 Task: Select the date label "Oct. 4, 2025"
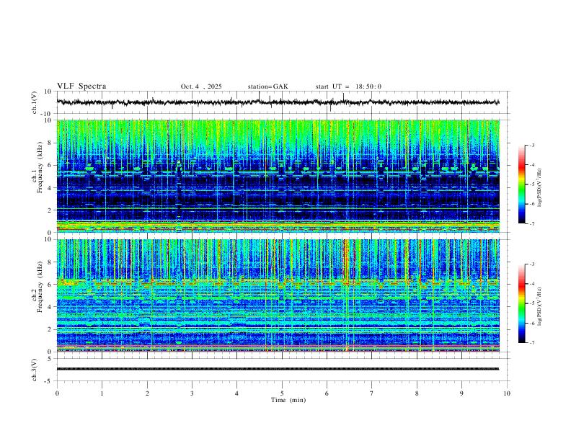point(201,86)
